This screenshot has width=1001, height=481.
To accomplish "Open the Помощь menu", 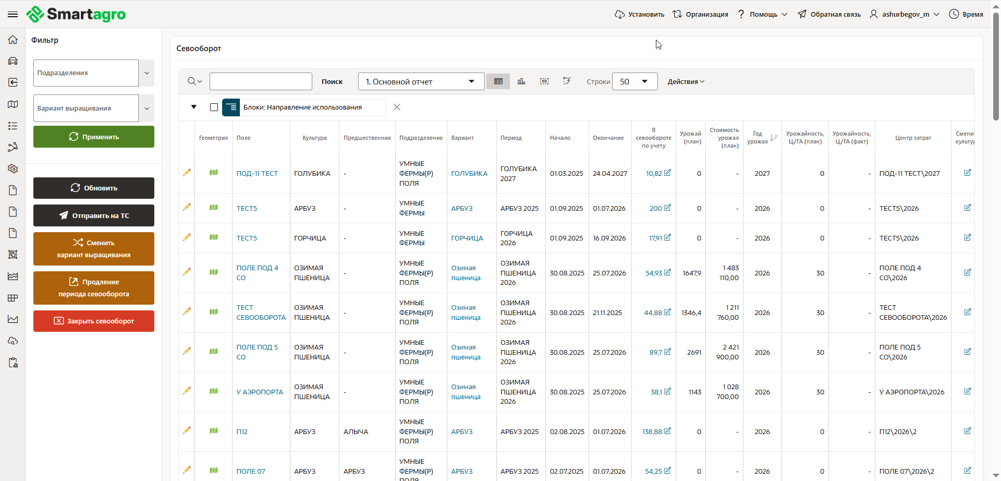I will pyautogui.click(x=763, y=14).
